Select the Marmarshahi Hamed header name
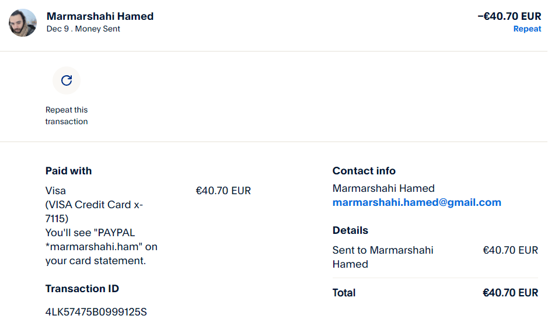 click(100, 16)
